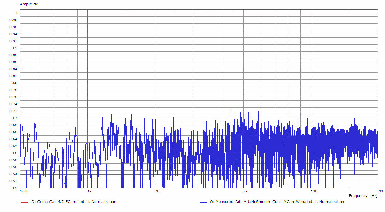The image size is (385, 212).
Task: Click the 0.5 amplitude tick label
Action: click(x=14, y=188)
